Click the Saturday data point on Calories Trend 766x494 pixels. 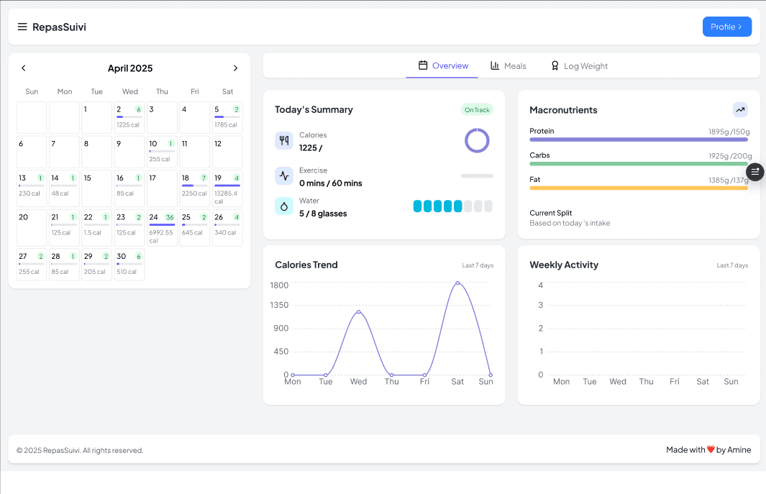click(x=457, y=283)
